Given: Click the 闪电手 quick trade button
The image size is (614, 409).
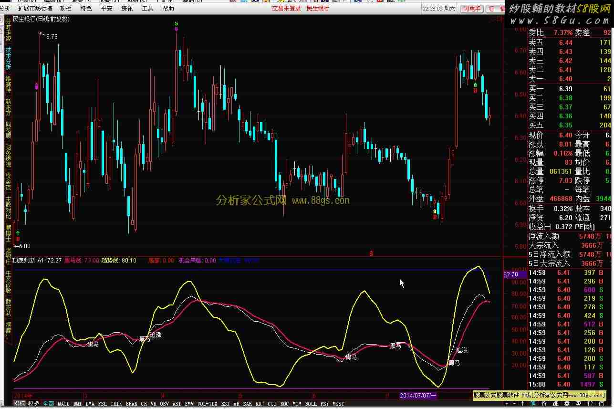Looking at the screenshot, I should (472, 9).
